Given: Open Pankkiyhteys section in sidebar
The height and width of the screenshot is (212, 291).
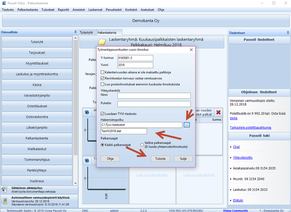Looking at the screenshot, I should [37, 170].
